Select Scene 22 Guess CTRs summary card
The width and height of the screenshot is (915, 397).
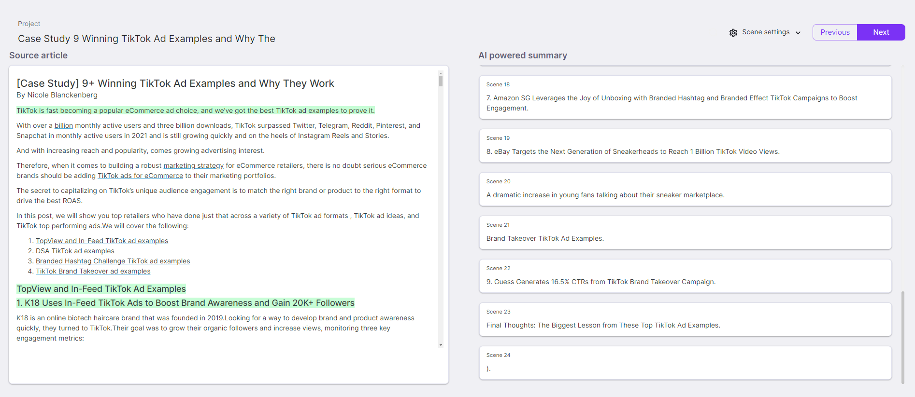point(686,276)
